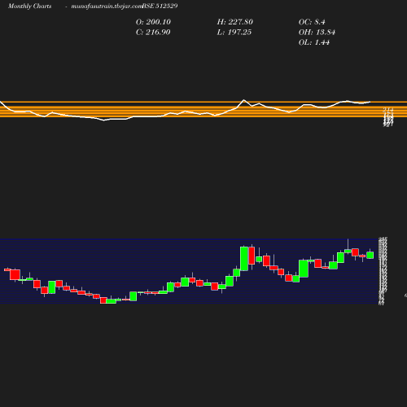Click the 'OL: 1.44' readout

coord(314,42)
